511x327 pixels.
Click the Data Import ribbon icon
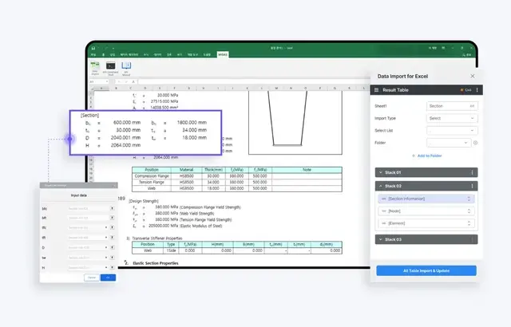[94, 67]
